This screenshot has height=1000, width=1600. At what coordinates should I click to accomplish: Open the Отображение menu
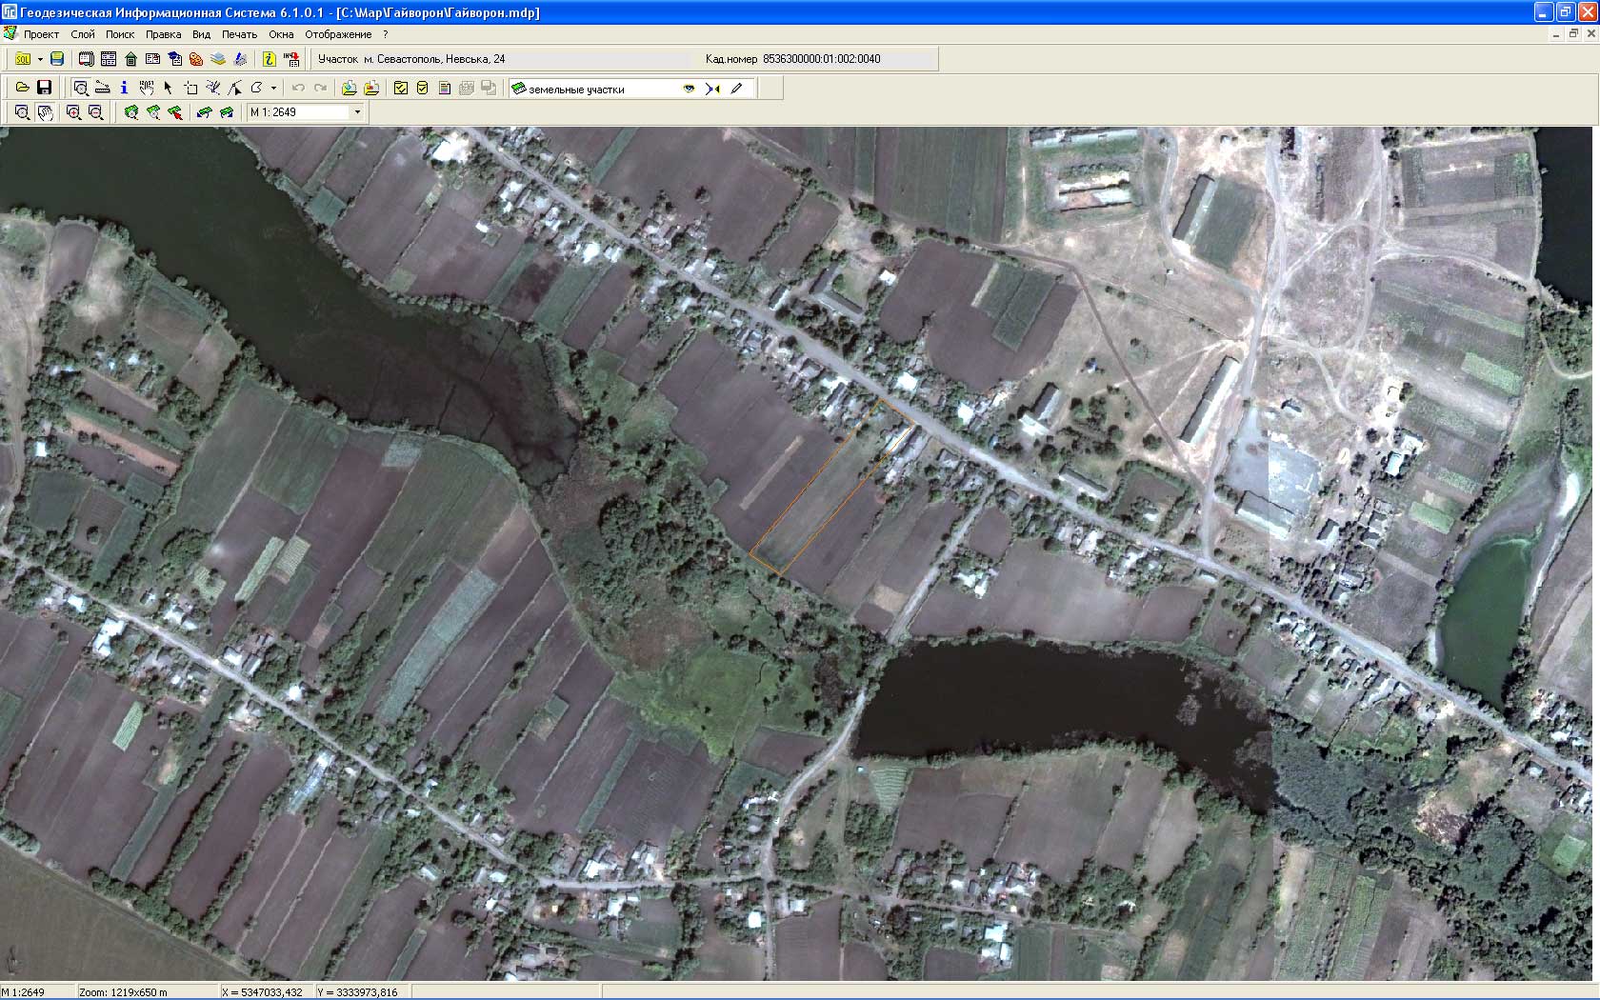(x=338, y=34)
